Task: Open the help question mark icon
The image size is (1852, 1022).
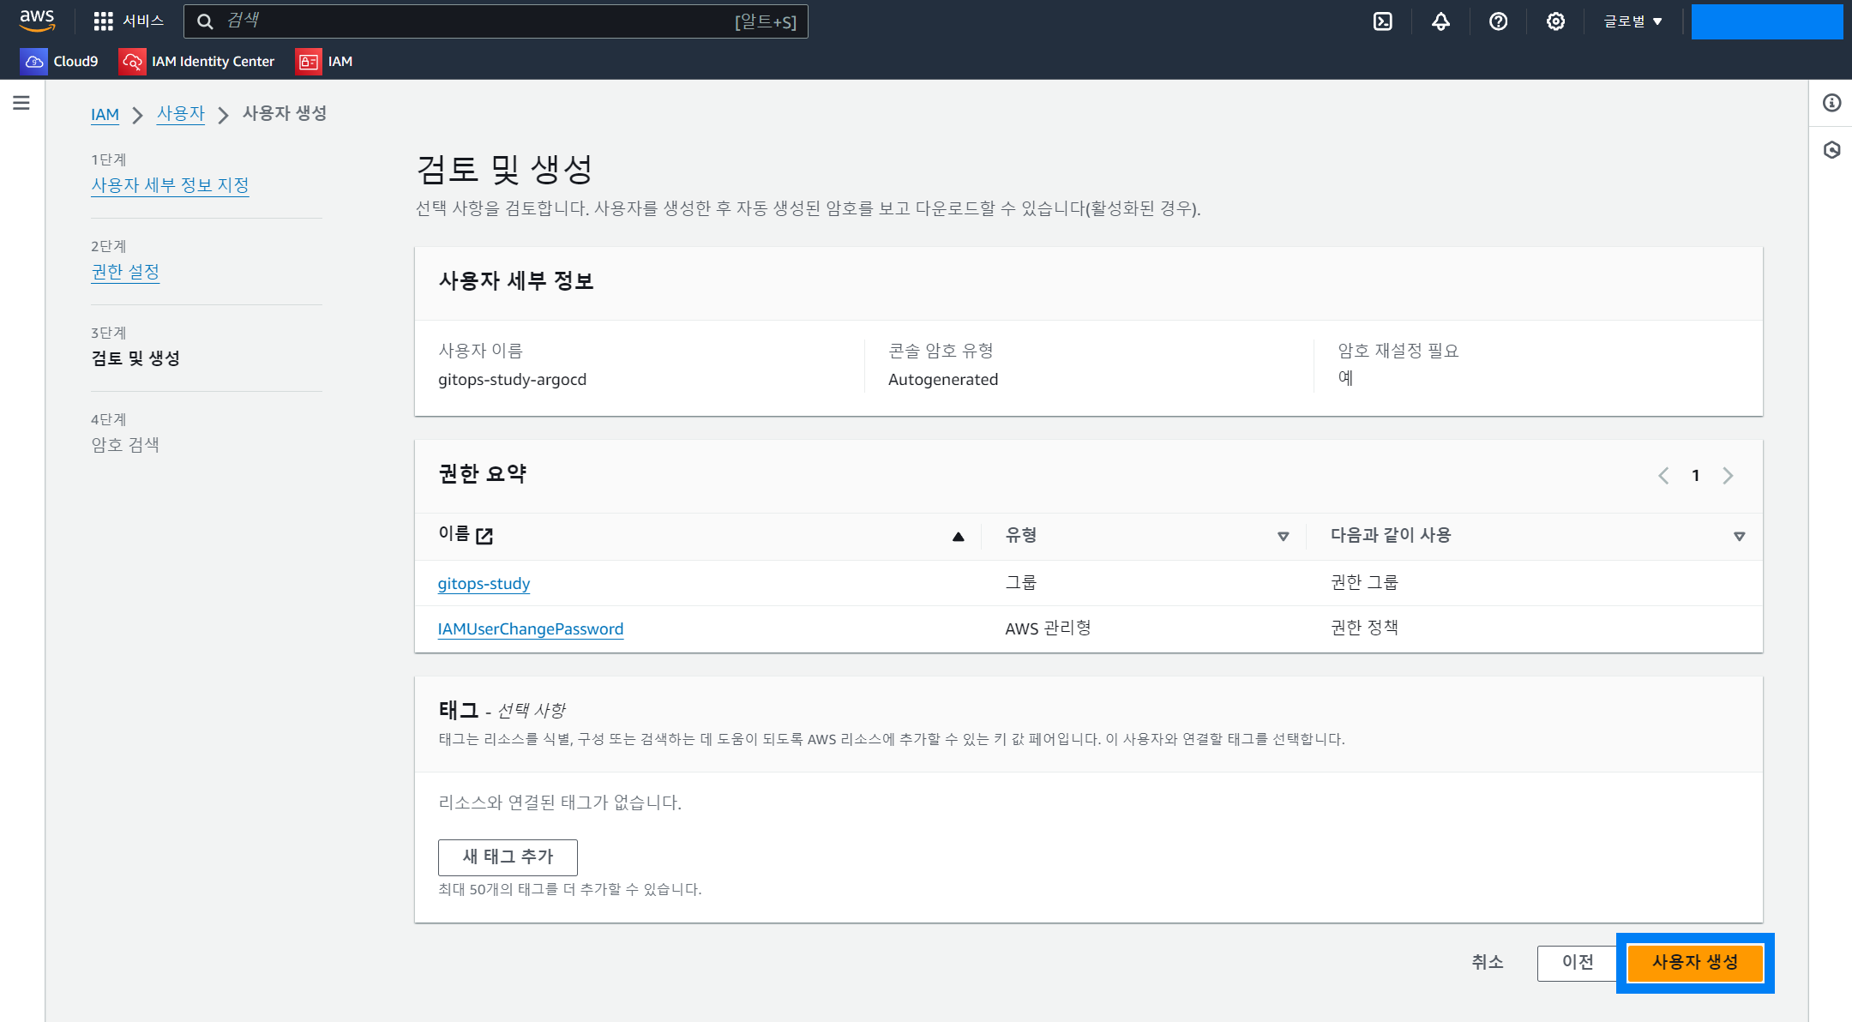Action: [x=1498, y=21]
